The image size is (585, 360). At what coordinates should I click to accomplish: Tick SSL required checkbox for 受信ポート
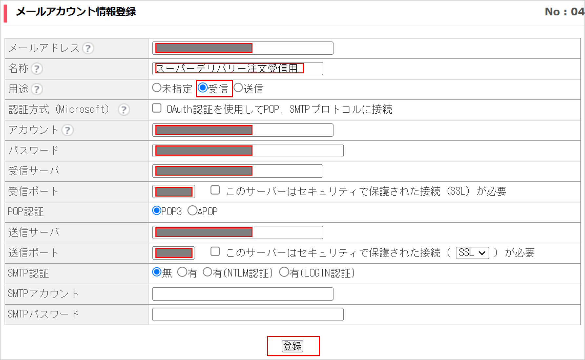[215, 190]
